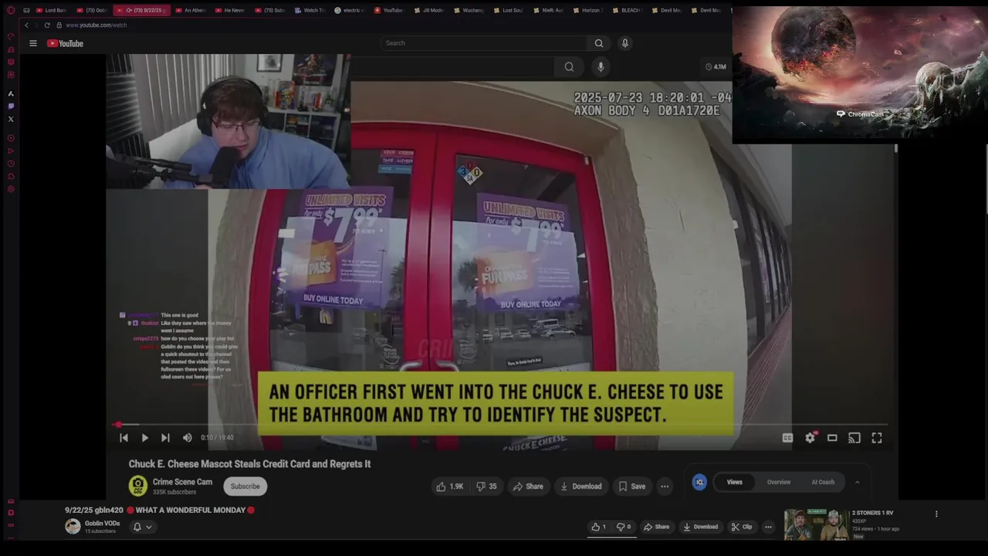Screen dimensions: 988x556
Task: Play the paused video
Action: (x=144, y=438)
